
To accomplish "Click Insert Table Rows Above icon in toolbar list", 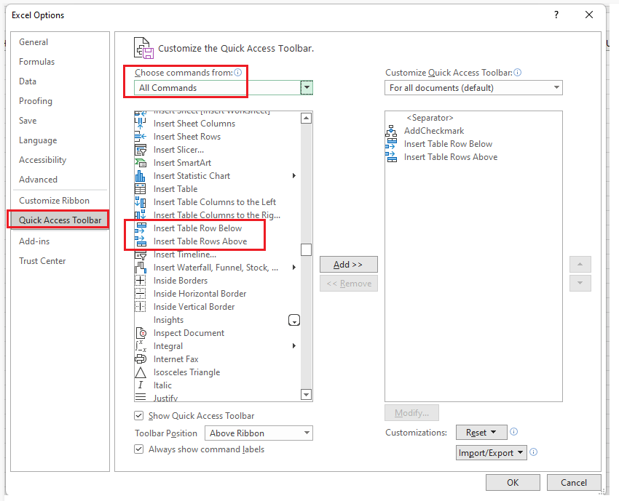I will click(x=391, y=157).
